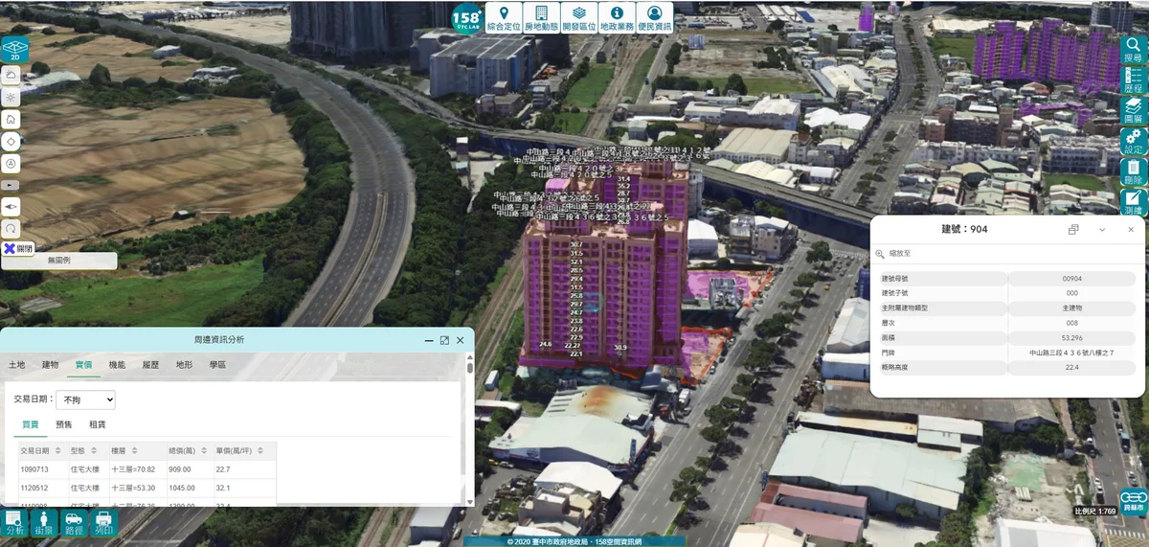Click the table cell with date 1120512
The width and height of the screenshot is (1149, 547).
tap(42, 489)
